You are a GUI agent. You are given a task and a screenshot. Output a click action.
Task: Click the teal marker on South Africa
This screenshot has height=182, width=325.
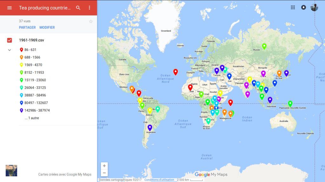208,121
